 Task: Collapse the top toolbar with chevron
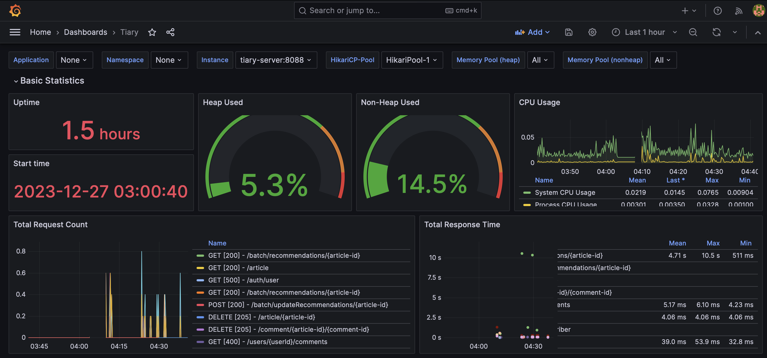point(758,32)
